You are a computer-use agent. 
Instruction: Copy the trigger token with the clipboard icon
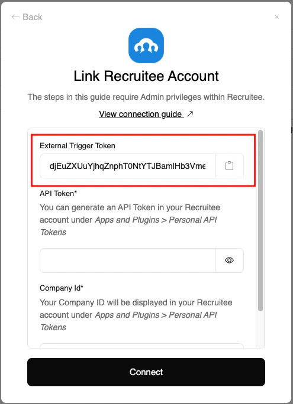[x=229, y=166]
